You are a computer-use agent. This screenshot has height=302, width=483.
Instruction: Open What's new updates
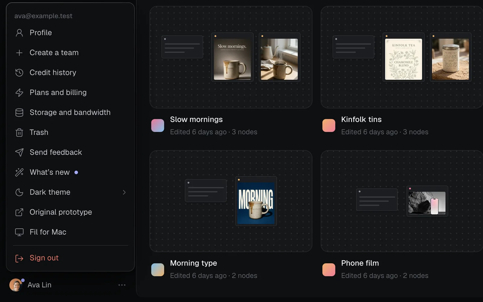[70, 172]
